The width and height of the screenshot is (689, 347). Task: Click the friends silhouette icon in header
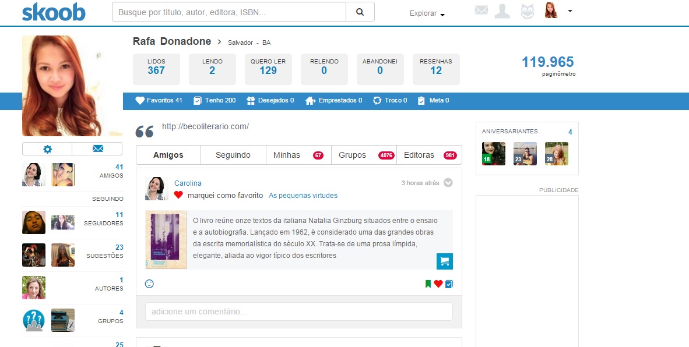point(502,11)
